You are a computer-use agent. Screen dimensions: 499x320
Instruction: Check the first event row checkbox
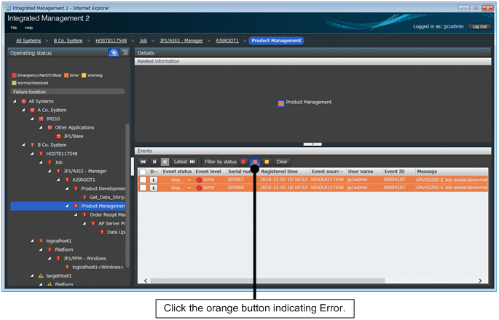pyautogui.click(x=144, y=179)
